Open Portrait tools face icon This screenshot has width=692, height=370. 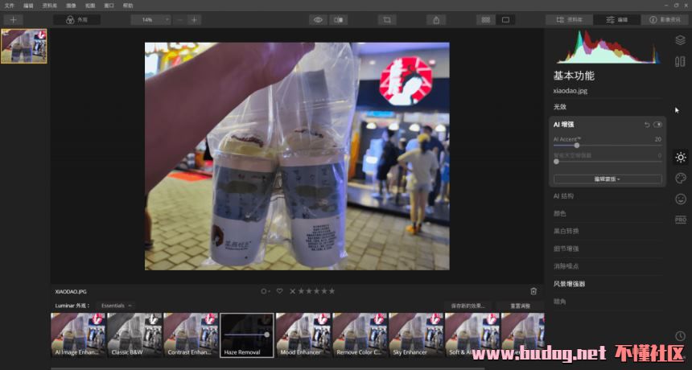(681, 199)
